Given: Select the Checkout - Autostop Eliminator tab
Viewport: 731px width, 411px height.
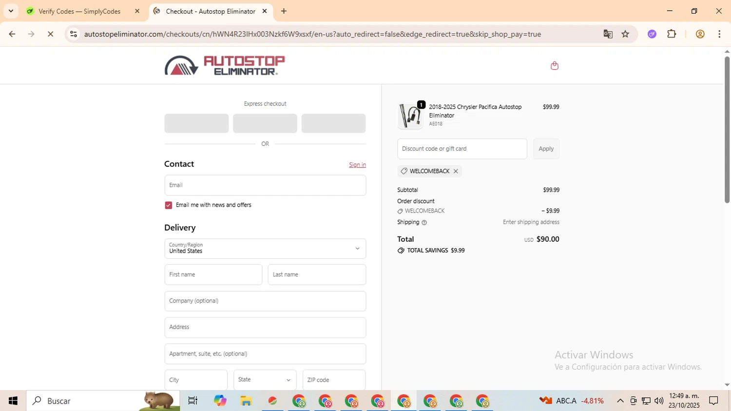Looking at the screenshot, I should 210,11.
